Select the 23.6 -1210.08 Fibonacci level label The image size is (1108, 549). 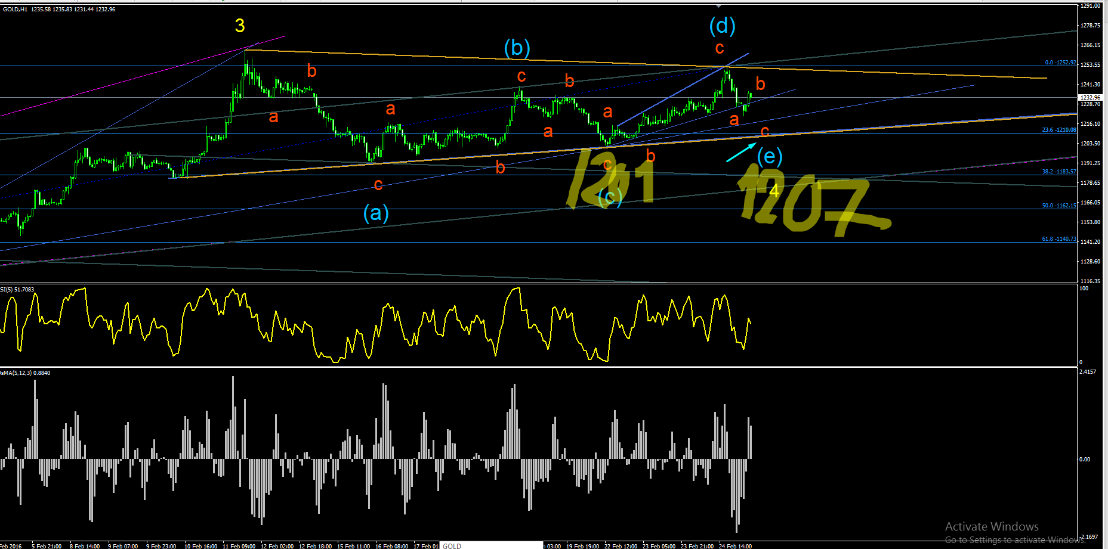(1059, 130)
